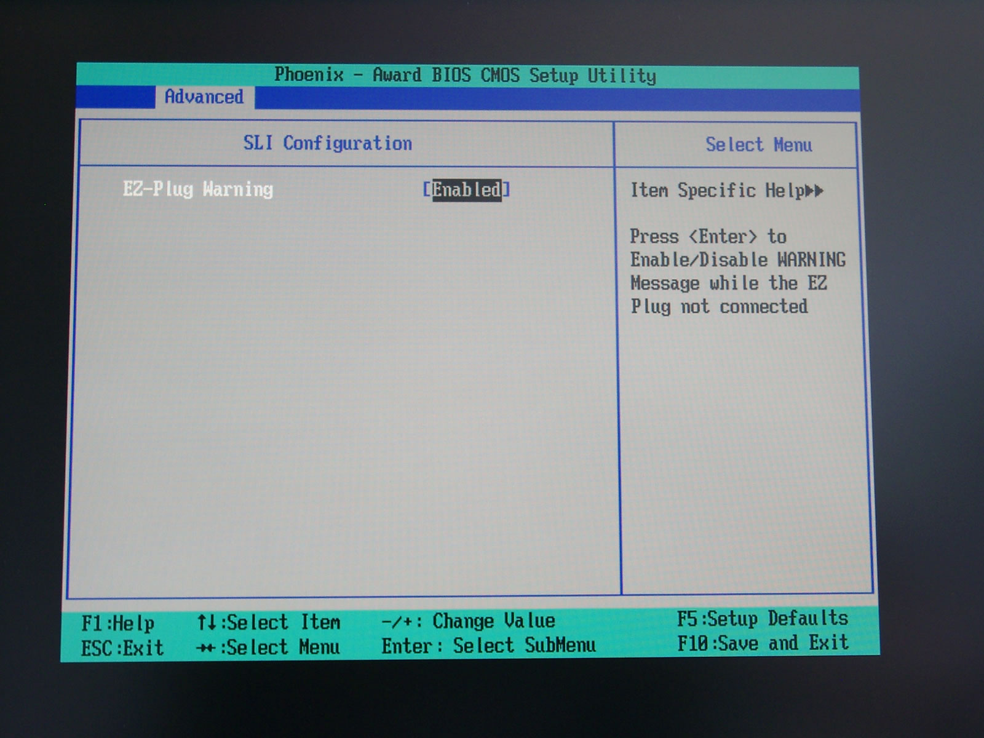Click the 'Enable/Disable WARNING' help line

[738, 260]
